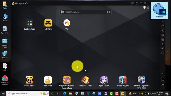Launch Microsoft Edge from taskbar

[x=65, y=94]
